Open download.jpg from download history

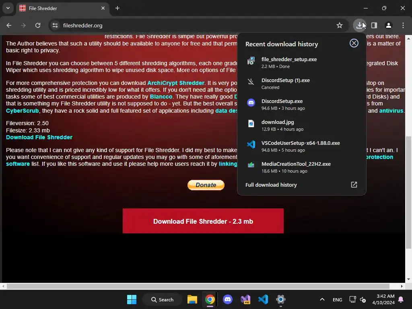point(301,126)
